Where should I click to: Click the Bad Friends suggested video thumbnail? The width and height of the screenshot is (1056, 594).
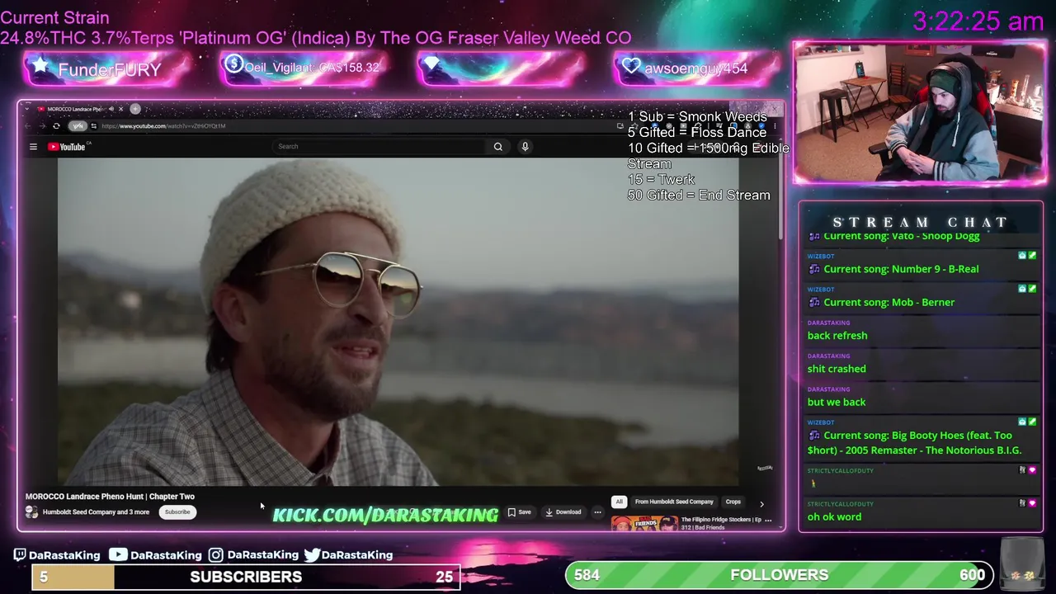tap(644, 523)
